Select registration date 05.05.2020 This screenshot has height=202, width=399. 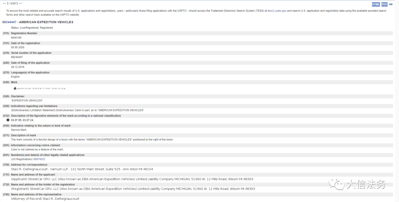(18, 48)
